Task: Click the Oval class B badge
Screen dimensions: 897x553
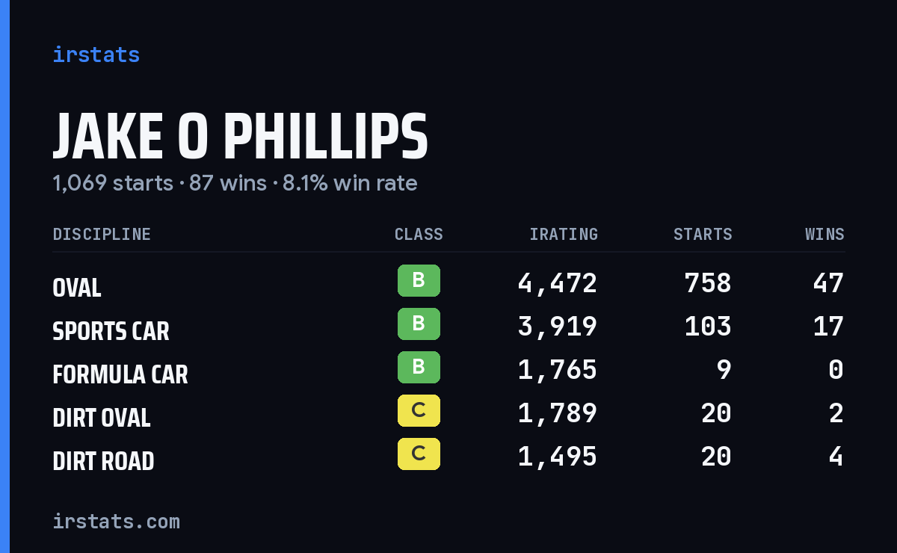Action: tap(419, 280)
